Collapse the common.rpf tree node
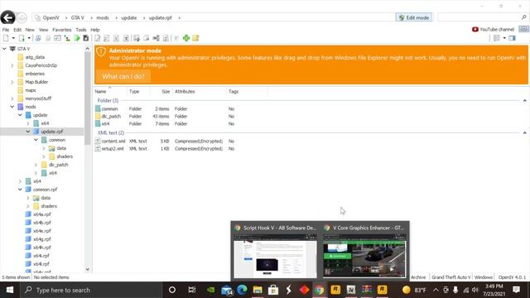The height and width of the screenshot is (298, 530). pos(20,190)
